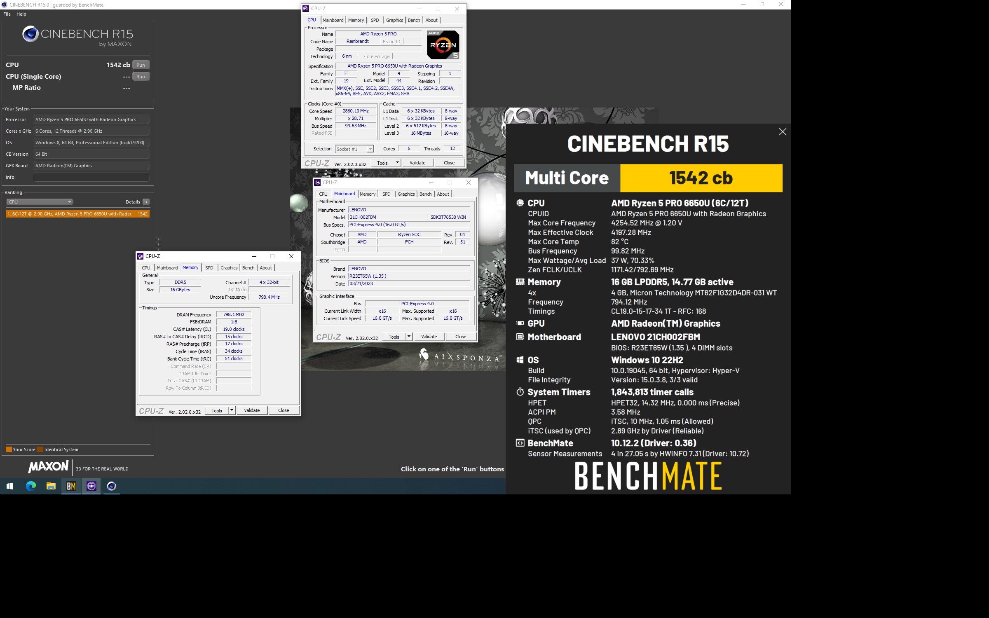Open Graphics tab in Memory CPU-Z window
The width and height of the screenshot is (989, 618).
pyautogui.click(x=229, y=268)
